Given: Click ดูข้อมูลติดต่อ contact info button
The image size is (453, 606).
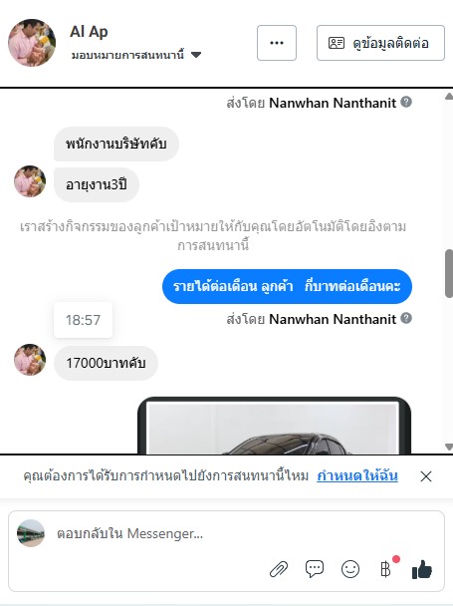Looking at the screenshot, I should click(x=380, y=43).
